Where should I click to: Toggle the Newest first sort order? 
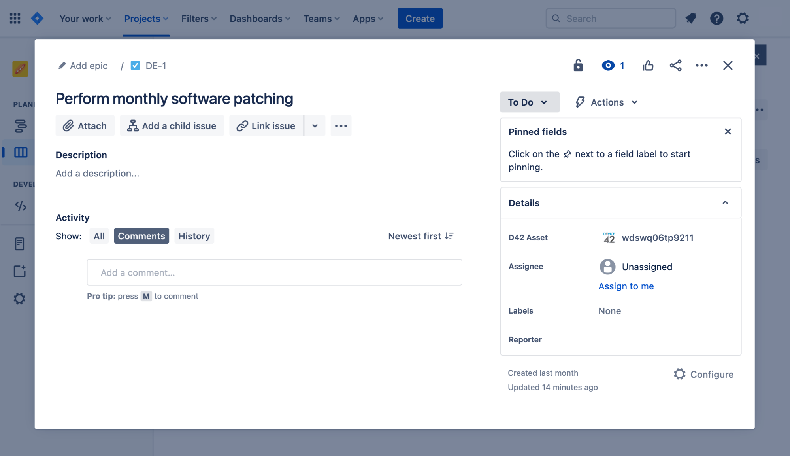pos(420,236)
